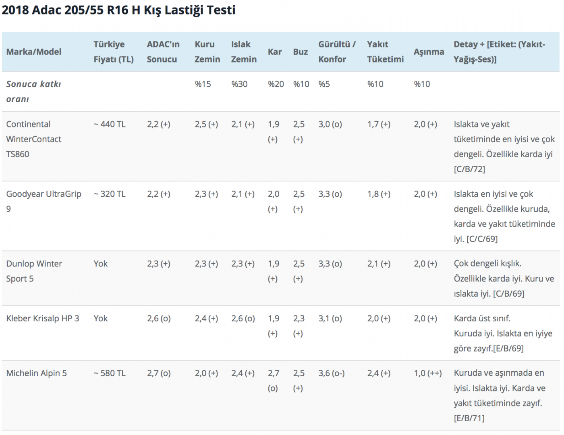Click Dunlop's 'Yok' price cell
This screenshot has height=435, width=564.
tap(101, 264)
